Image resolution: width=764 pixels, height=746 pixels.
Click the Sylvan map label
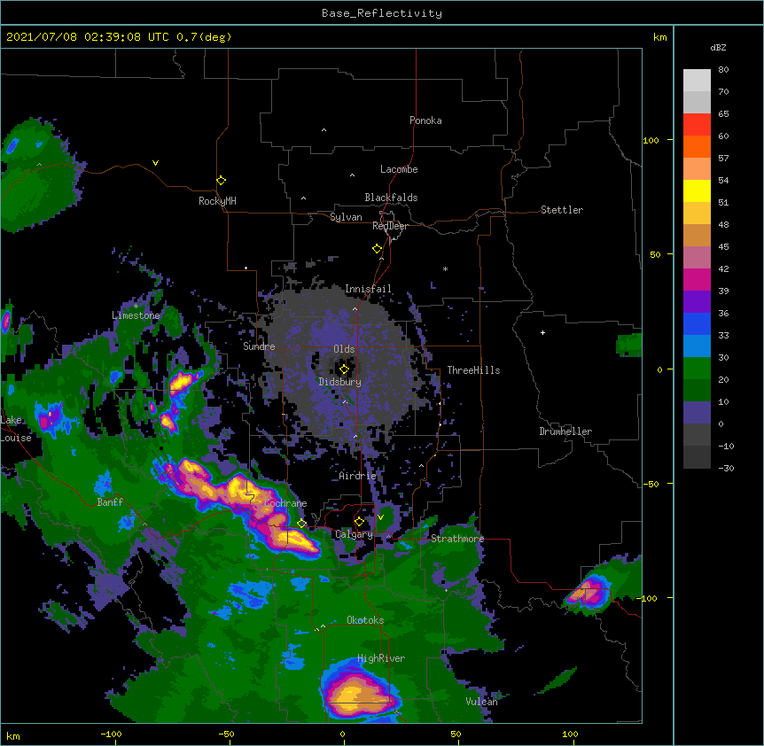346,217
